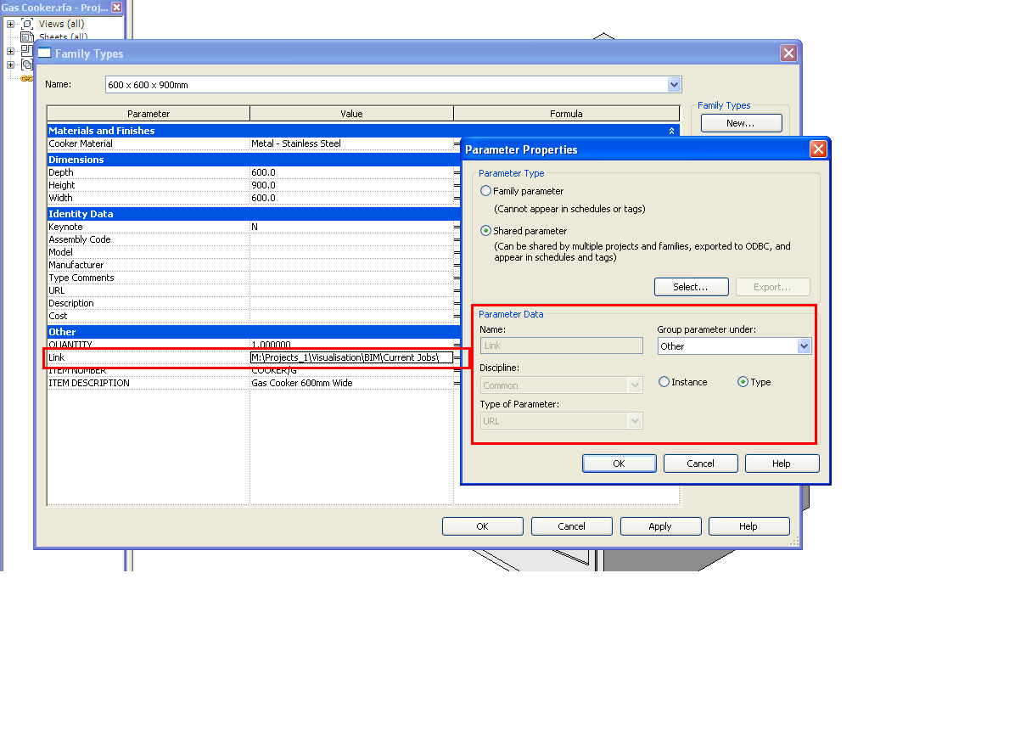Viewport: 1026px width, 736px height.
Task: Click the greyed Type of Parameter combo
Action: coord(561,421)
